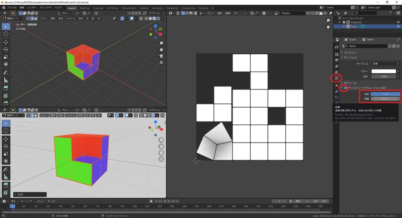Screen dimensions: 402x218
Task: Click the Marker menu in timeline
Action: pyautogui.click(x=52, y=201)
